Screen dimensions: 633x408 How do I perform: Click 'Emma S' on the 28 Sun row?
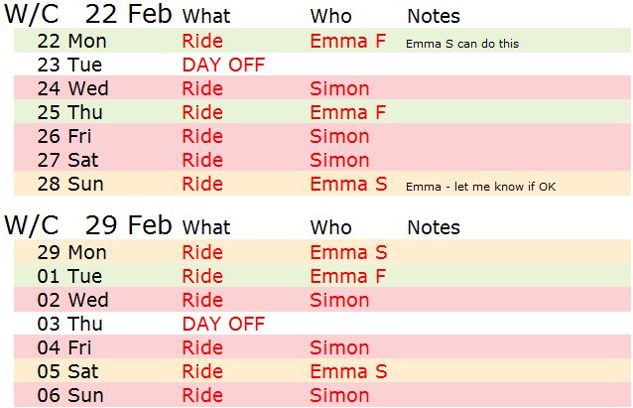[x=348, y=185]
